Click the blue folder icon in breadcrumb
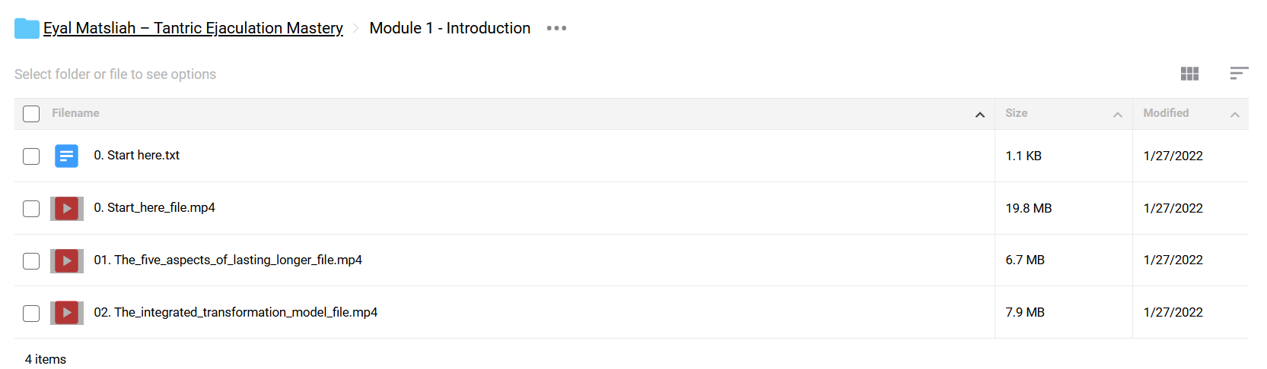This screenshot has height=369, width=1267. point(27,28)
